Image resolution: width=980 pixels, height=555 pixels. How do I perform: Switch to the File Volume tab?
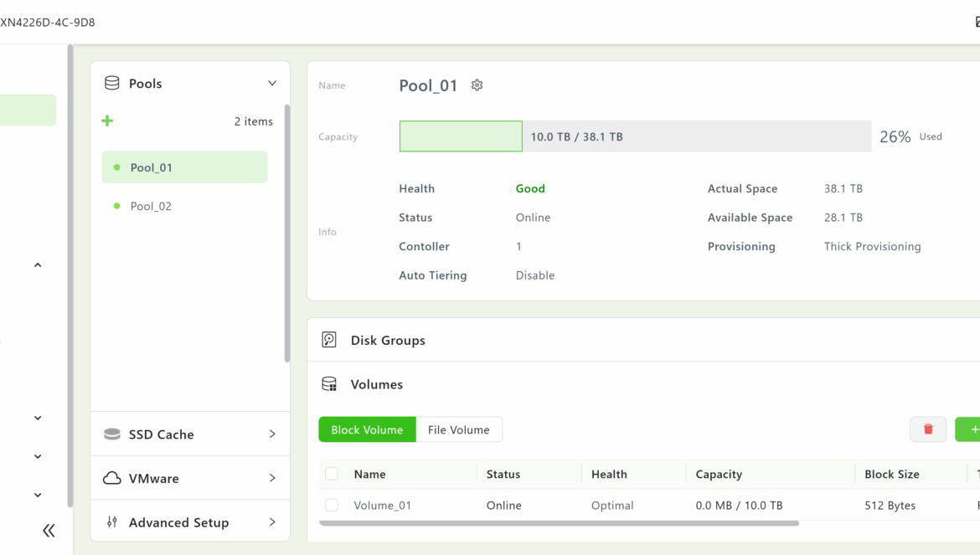point(458,429)
